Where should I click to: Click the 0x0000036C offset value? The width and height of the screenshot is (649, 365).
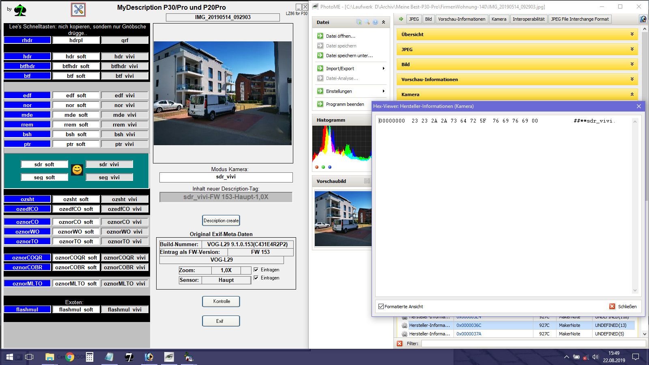[x=469, y=325]
